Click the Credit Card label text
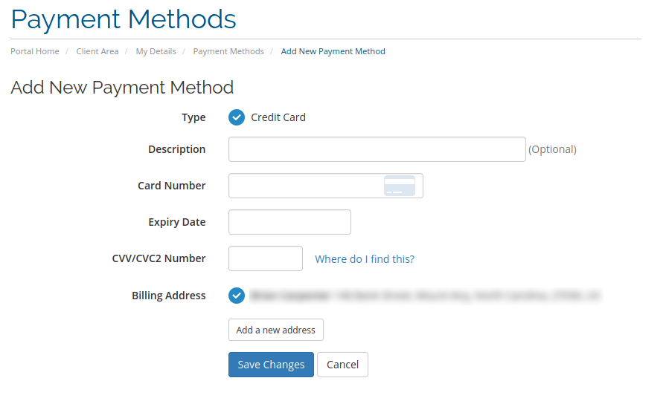 [x=278, y=117]
